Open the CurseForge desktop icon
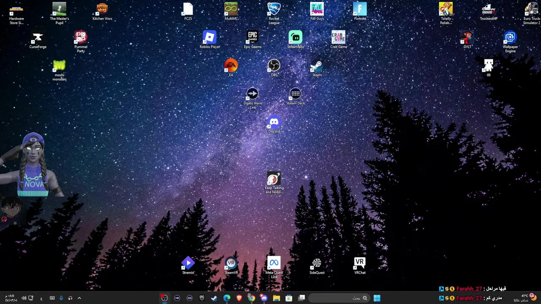 coord(38,40)
